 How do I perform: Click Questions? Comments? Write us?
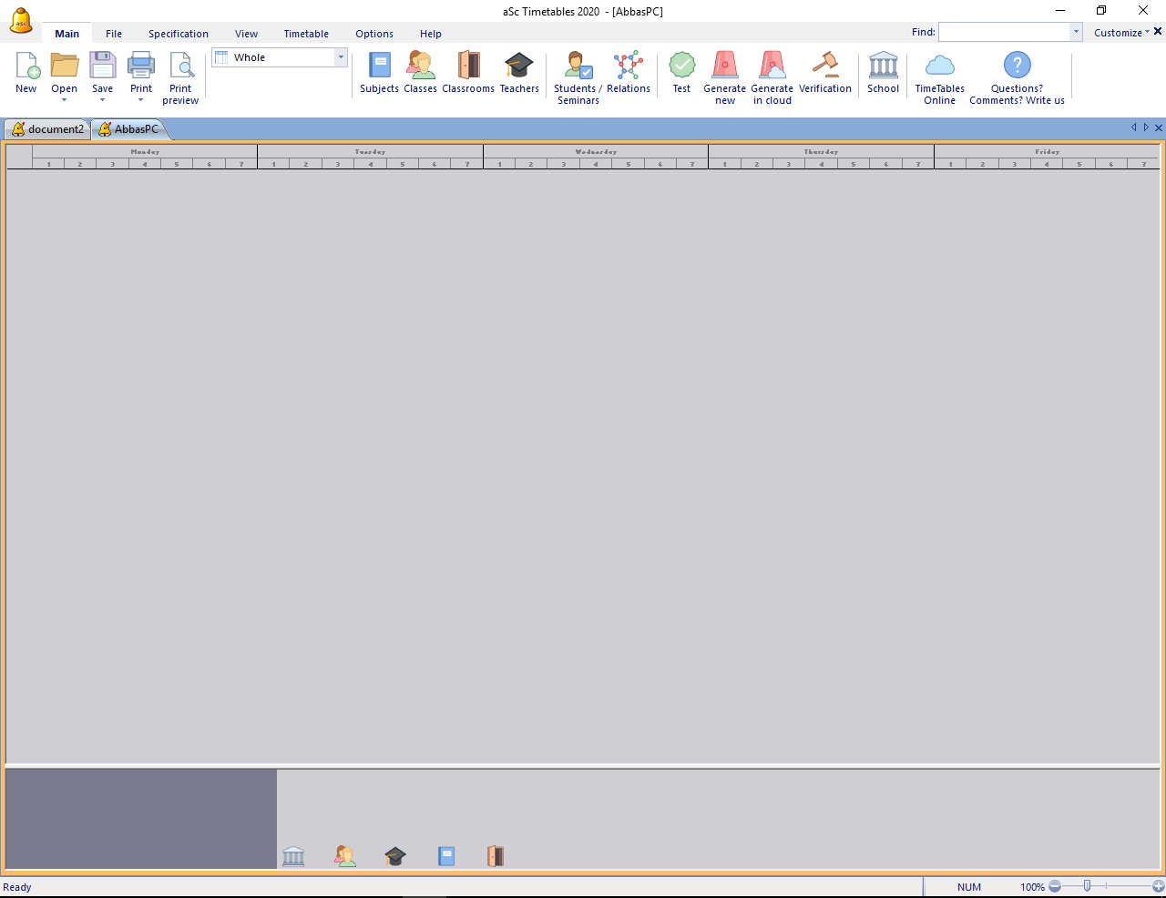pos(1017,78)
